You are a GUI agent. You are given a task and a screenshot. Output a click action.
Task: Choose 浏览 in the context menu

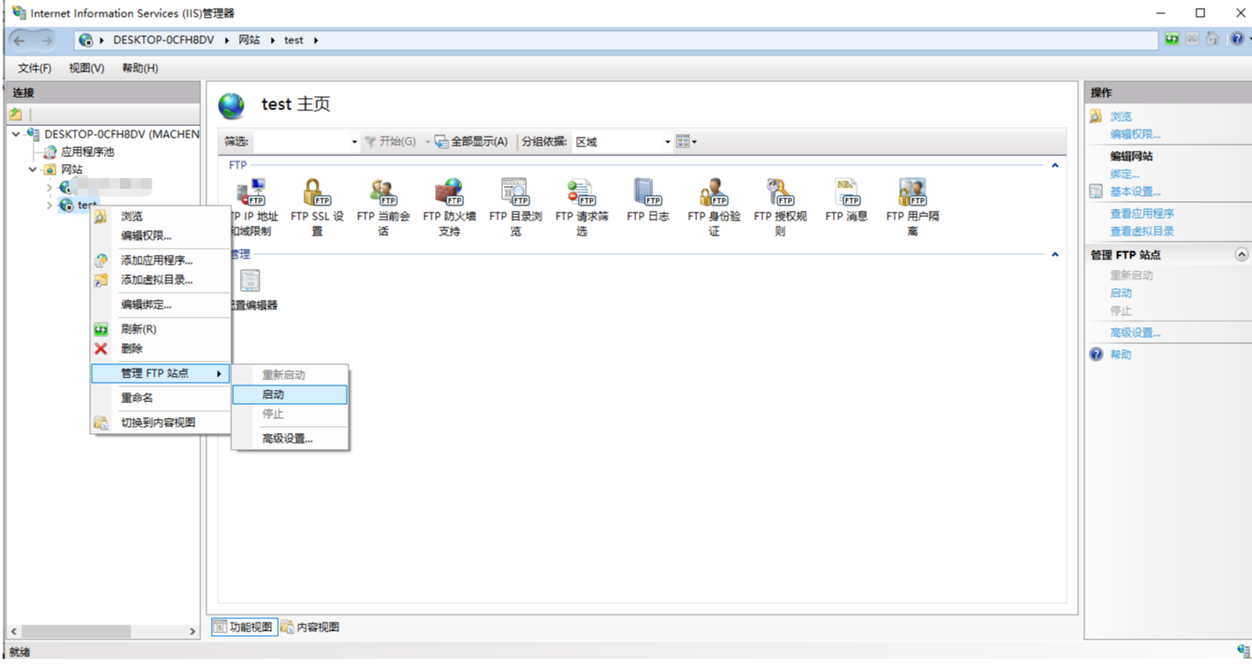click(161, 216)
